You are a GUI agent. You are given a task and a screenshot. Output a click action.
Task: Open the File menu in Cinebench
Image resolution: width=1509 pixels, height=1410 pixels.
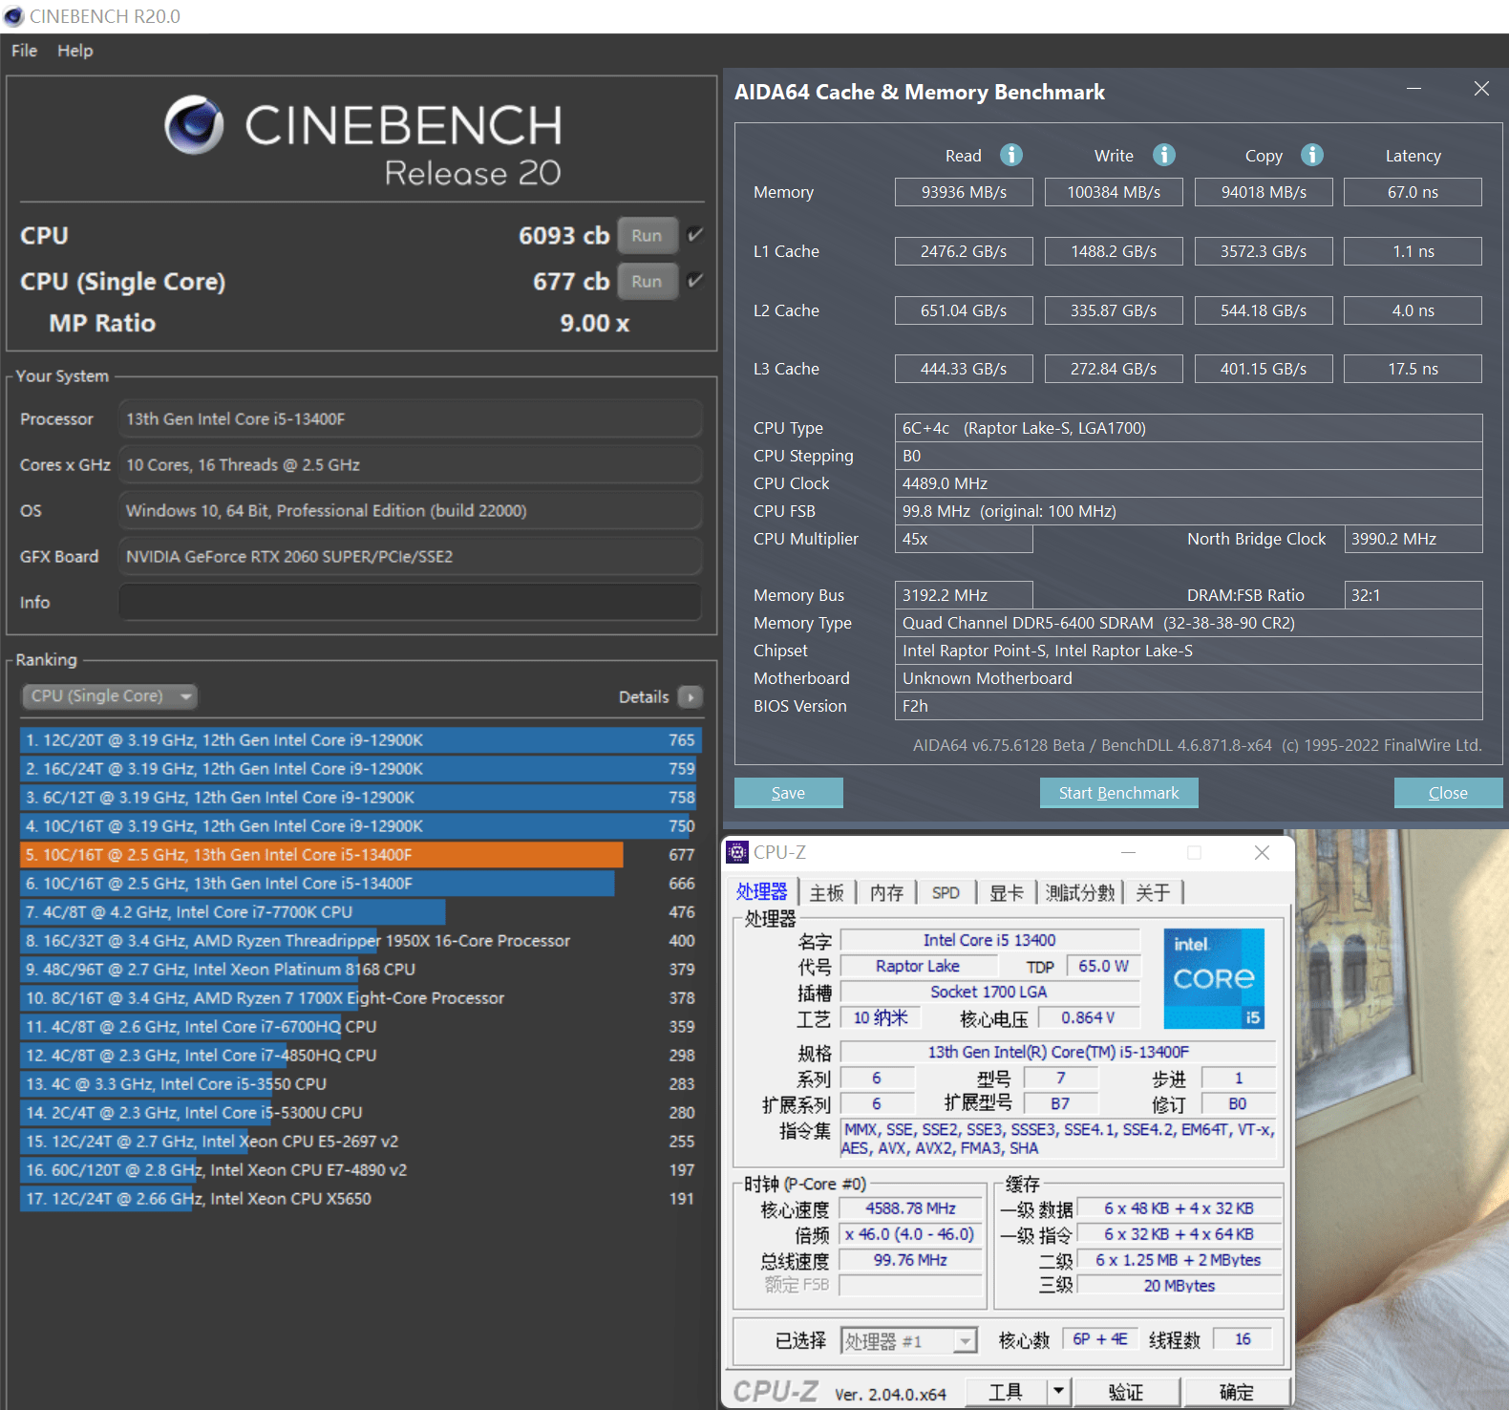pyautogui.click(x=25, y=51)
